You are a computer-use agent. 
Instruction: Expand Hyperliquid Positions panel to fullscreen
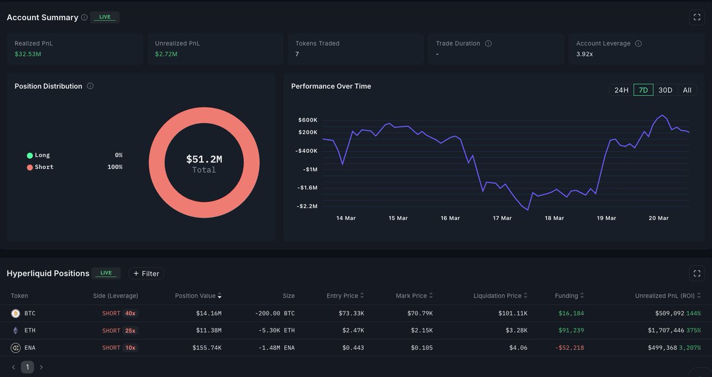coord(697,273)
